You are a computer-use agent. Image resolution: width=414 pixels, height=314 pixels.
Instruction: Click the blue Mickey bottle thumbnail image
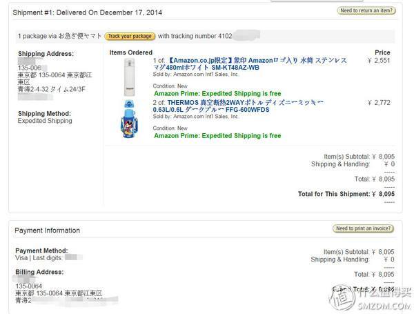pyautogui.click(x=129, y=119)
